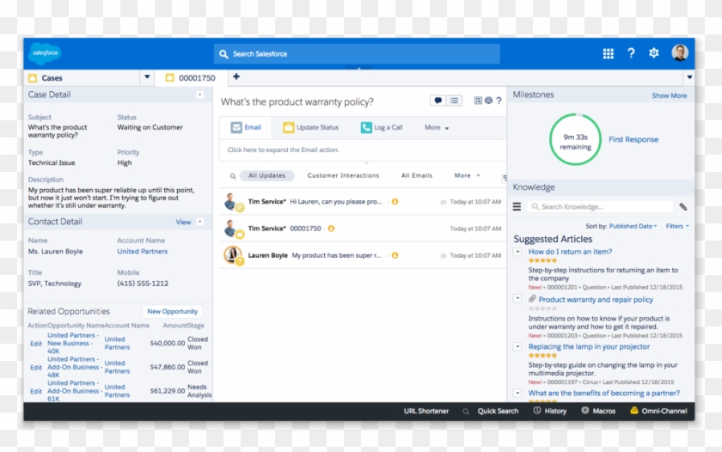Select the Log a Call action

click(382, 127)
